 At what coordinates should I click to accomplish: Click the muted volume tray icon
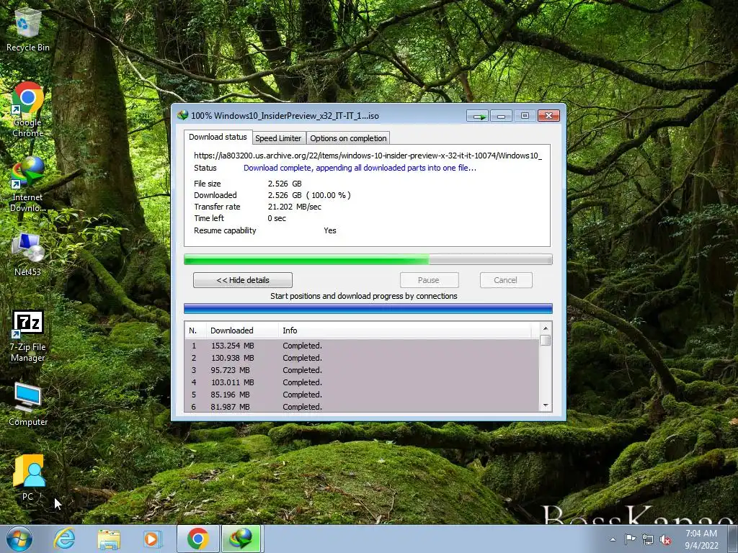[665, 540]
